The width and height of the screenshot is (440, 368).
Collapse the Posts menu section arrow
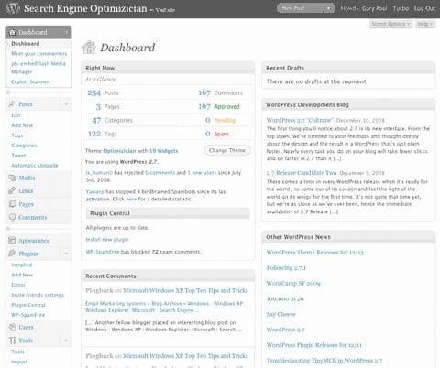[x=66, y=104]
